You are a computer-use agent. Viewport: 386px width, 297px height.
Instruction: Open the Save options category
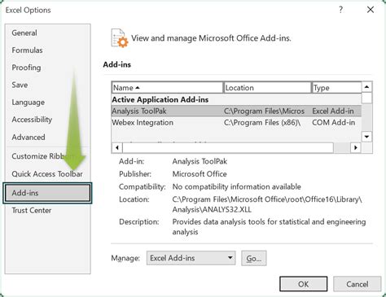20,85
